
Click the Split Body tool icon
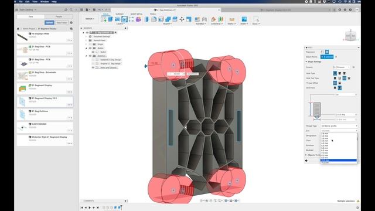(175, 19)
